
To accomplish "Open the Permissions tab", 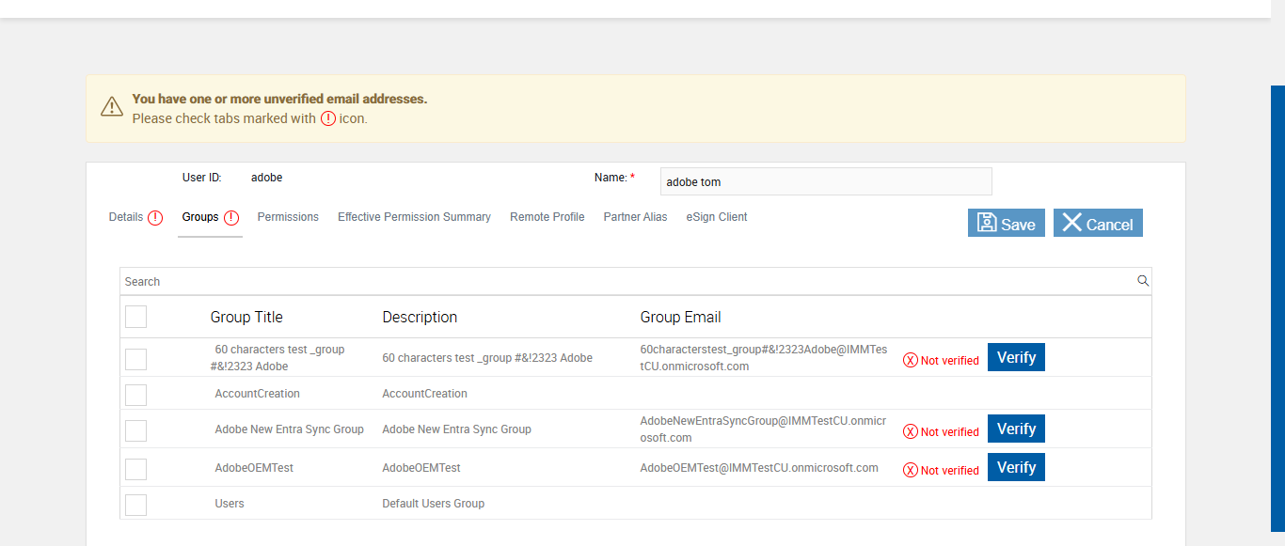I will click(x=288, y=217).
